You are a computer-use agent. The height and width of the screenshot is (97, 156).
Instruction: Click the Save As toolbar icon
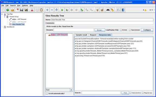pos(26,10)
